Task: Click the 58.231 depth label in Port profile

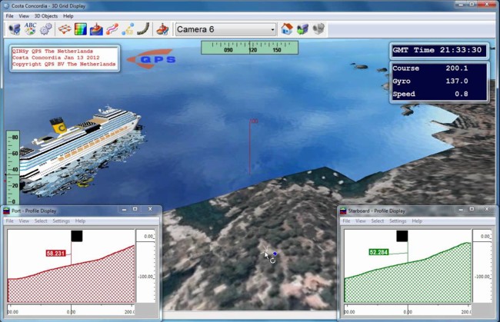Action: pyautogui.click(x=56, y=254)
